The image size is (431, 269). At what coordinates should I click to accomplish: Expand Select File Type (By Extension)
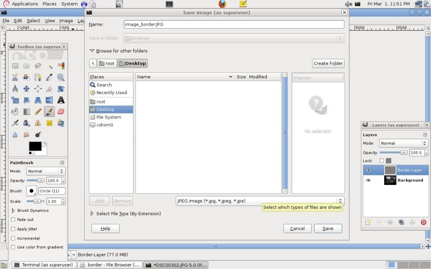click(92, 214)
